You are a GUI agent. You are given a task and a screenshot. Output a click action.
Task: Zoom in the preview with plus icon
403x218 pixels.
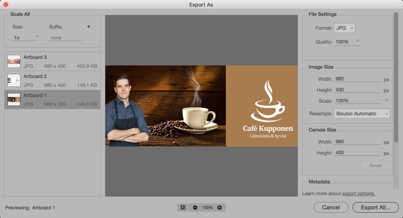[x=219, y=207]
